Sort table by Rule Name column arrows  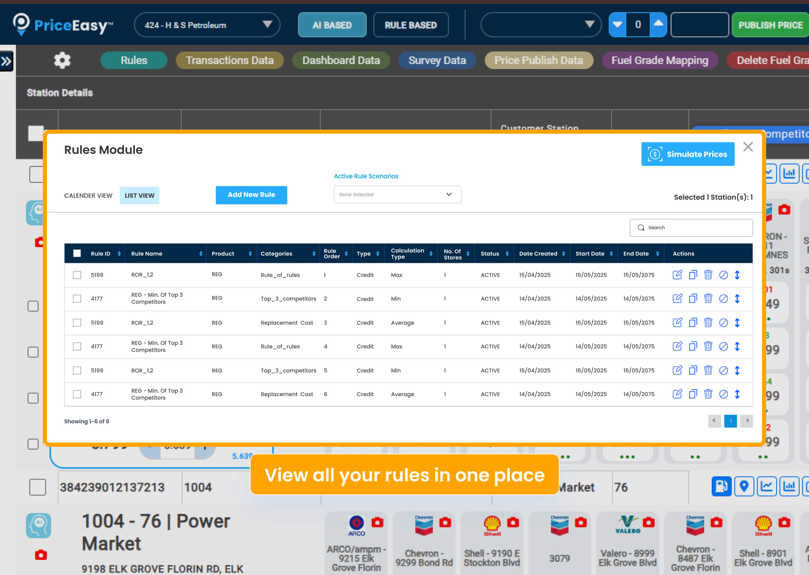click(201, 253)
